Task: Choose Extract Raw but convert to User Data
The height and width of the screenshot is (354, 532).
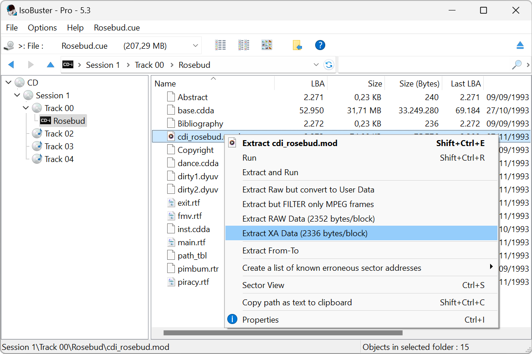Action: click(361, 190)
